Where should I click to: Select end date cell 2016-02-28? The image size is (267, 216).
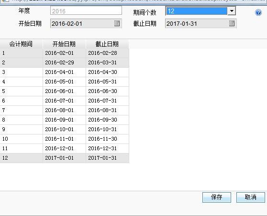click(107, 53)
